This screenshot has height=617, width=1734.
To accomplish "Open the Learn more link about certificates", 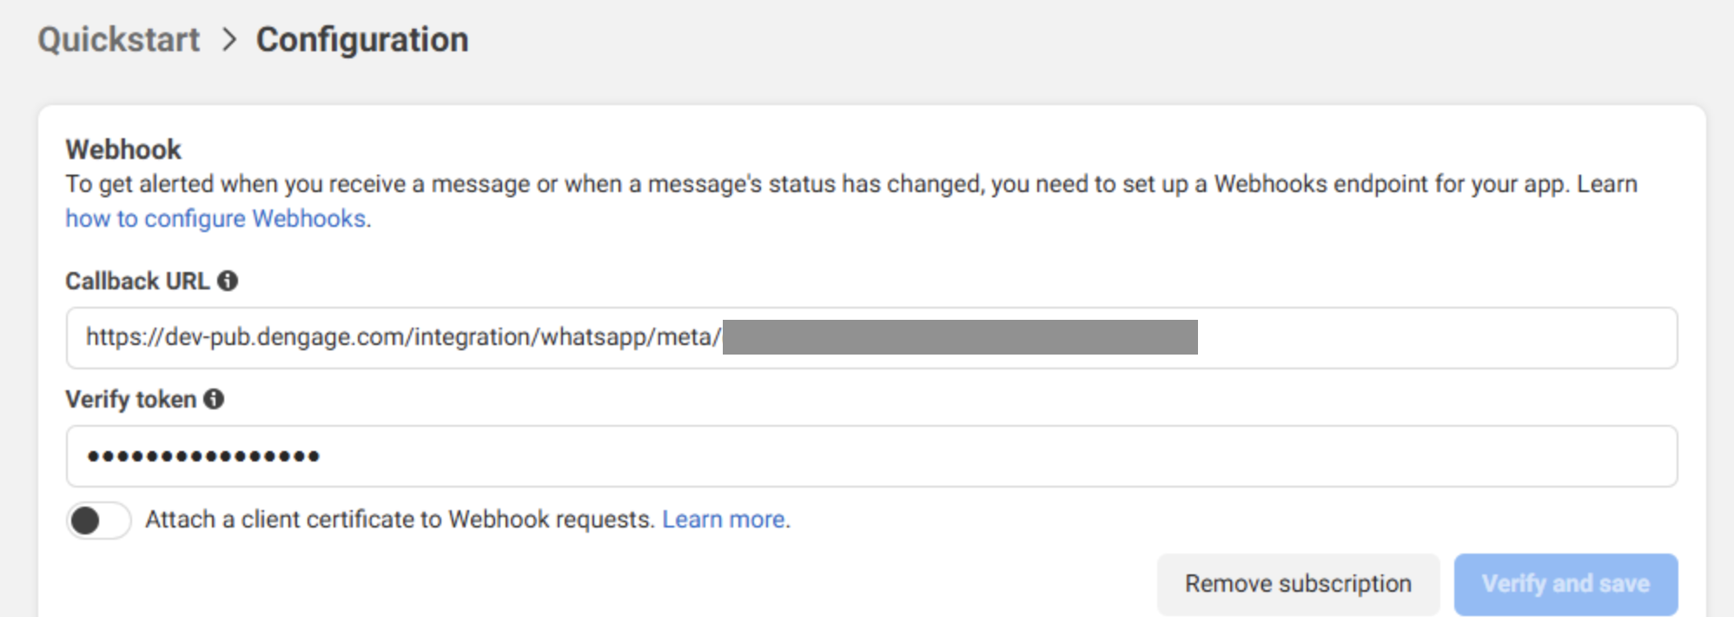I will (x=725, y=520).
